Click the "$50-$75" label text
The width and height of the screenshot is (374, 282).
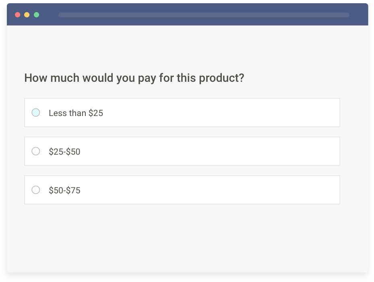(64, 190)
